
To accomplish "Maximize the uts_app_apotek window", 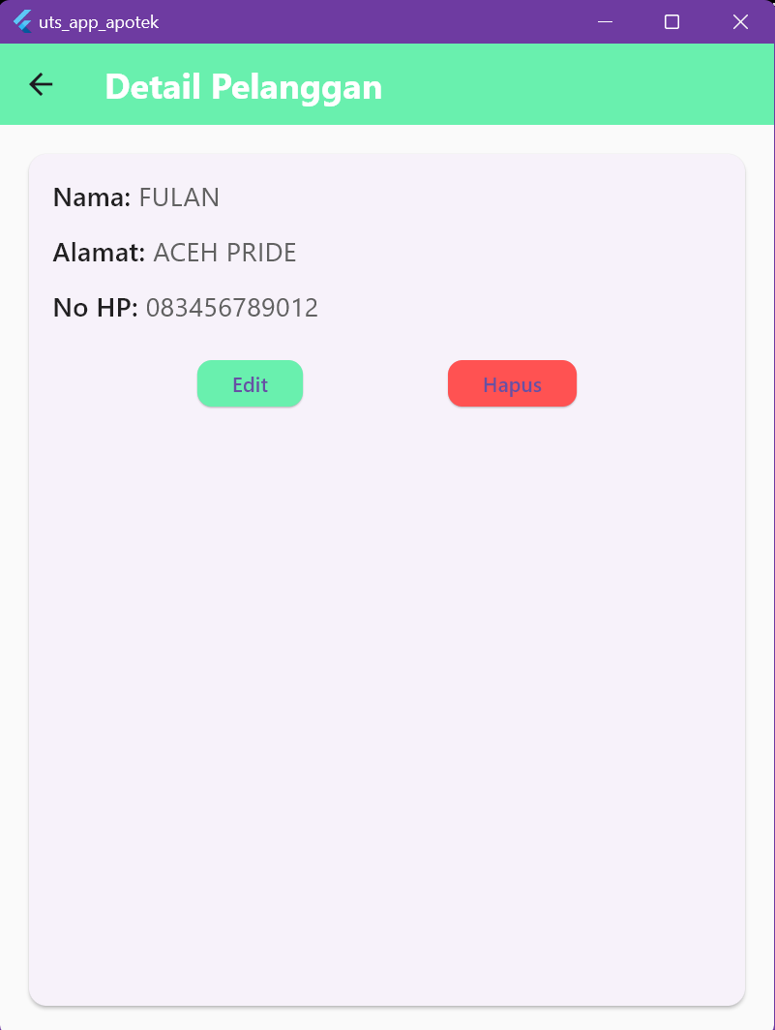I will pos(671,21).
